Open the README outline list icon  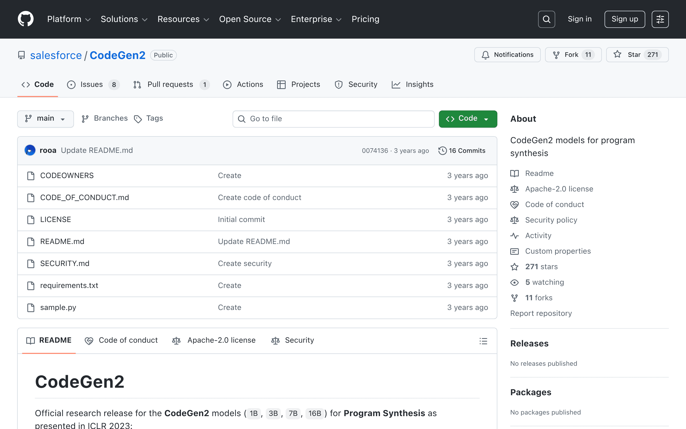[x=483, y=341]
